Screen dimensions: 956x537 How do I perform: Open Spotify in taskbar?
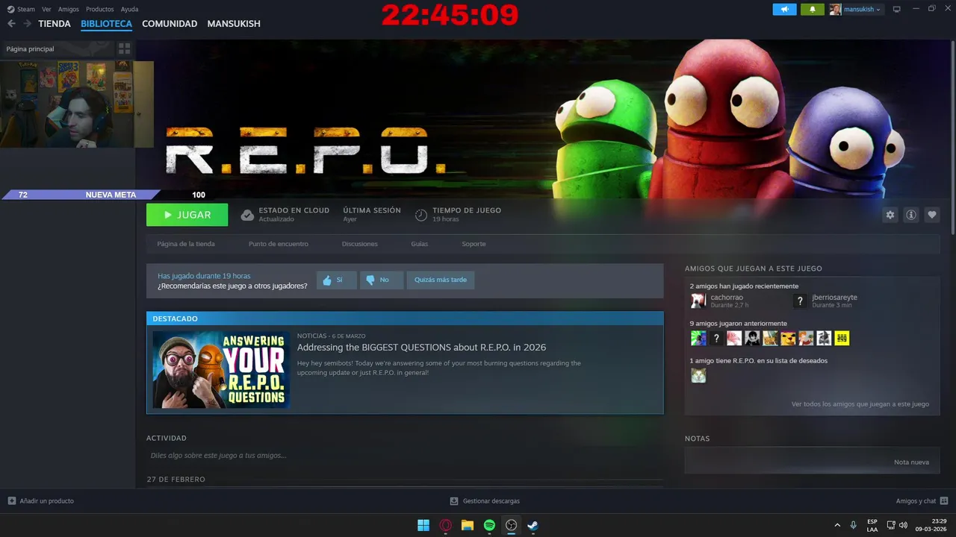[x=489, y=525]
